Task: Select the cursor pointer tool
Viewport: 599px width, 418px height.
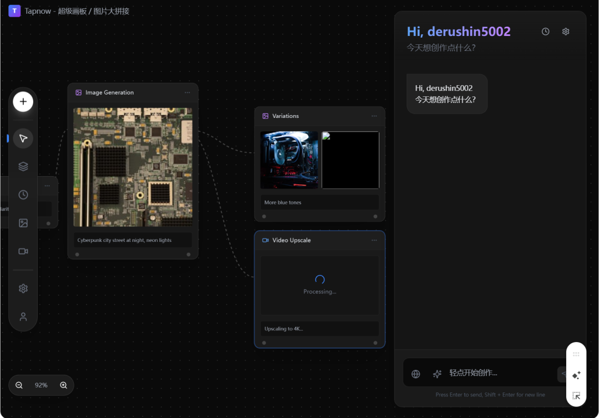Action: pos(23,138)
